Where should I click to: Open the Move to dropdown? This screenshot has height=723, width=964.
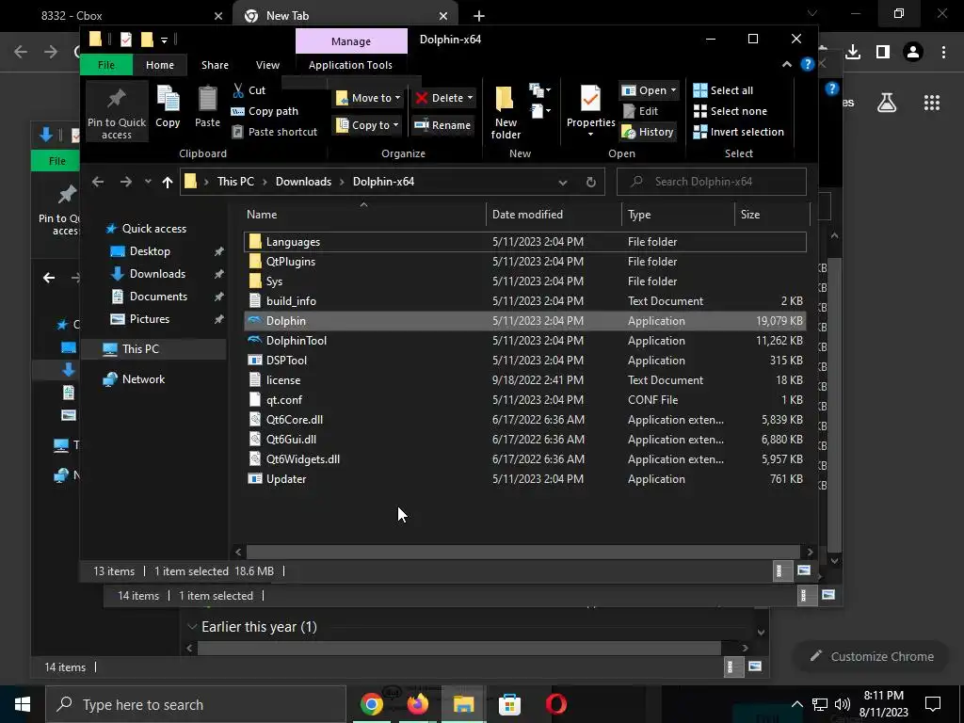[x=368, y=98]
